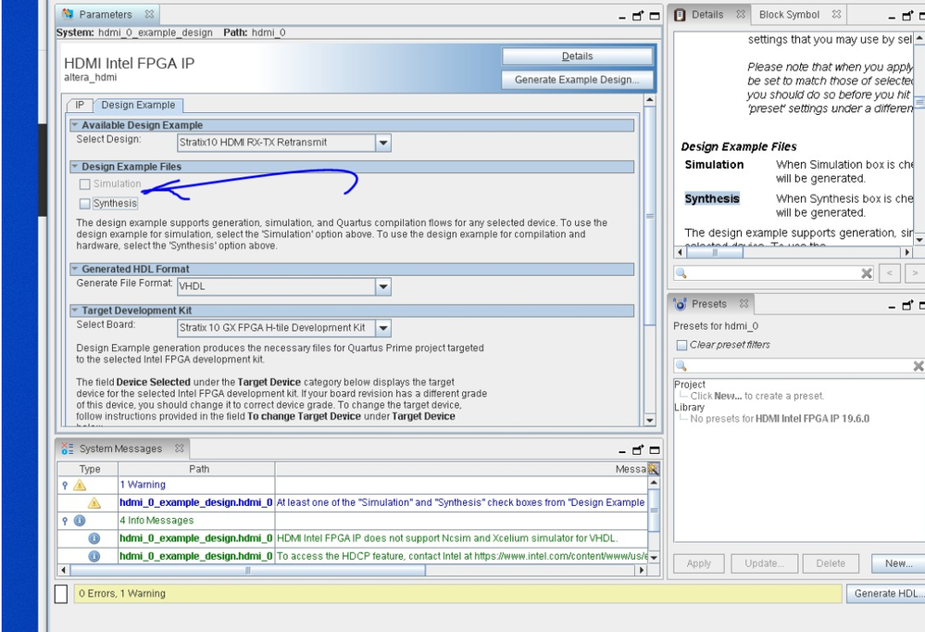
Task: Click the Parameters tab icon
Action: (x=68, y=14)
